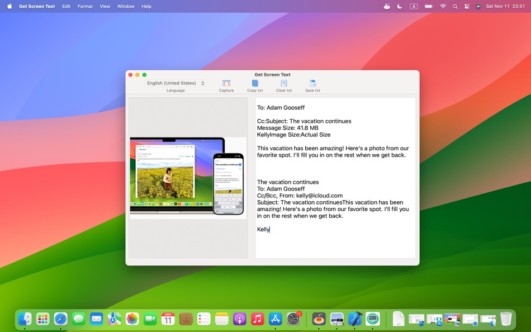Click the captured MacBook and iPhone image preview
Screen dimensions: 531x332
(188, 178)
